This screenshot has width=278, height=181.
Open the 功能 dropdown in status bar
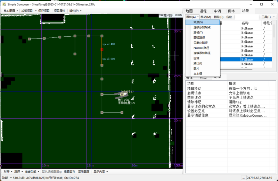coord(7,178)
